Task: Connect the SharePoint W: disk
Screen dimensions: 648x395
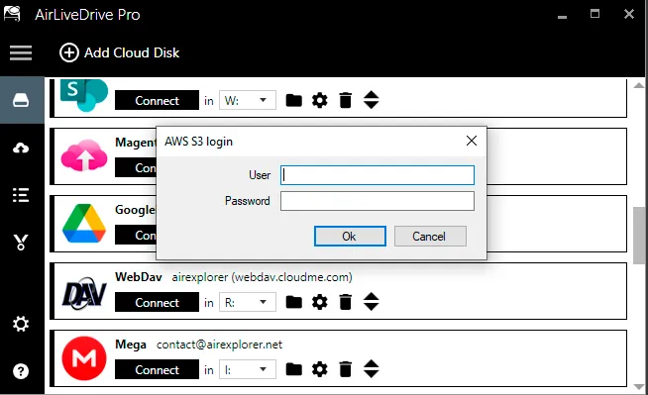Action: (157, 100)
